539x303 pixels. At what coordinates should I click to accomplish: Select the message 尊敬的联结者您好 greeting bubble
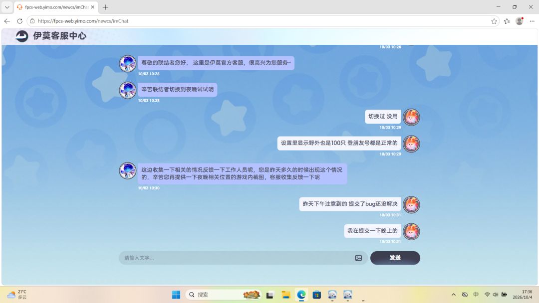216,63
